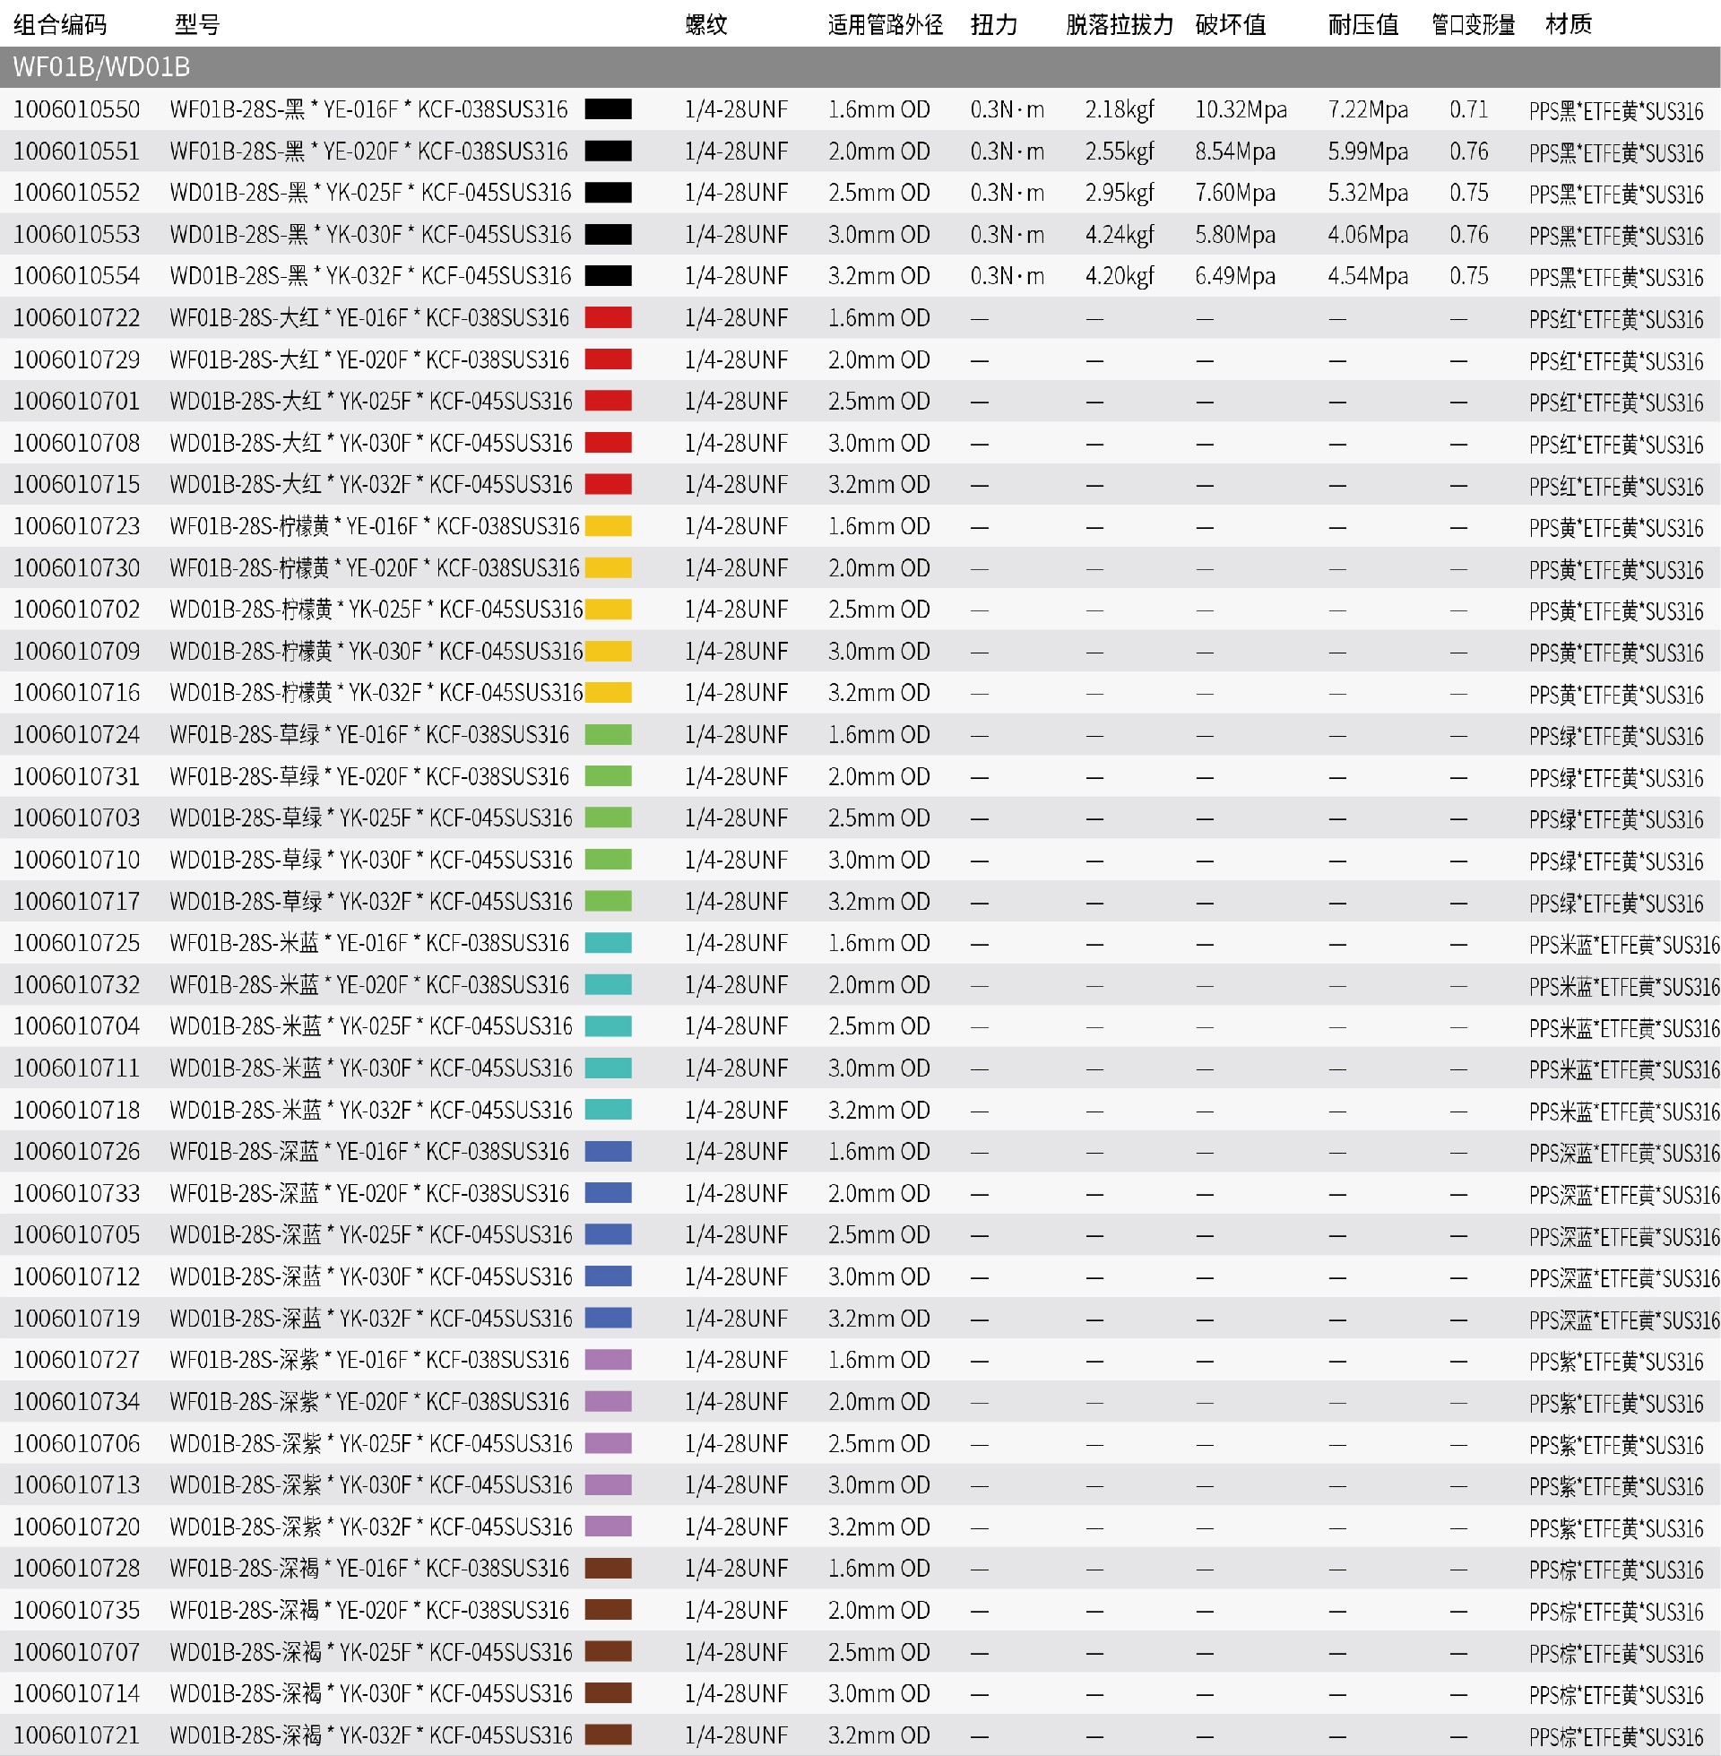The image size is (1721, 1756).
Task: Click dark blue swatch in row 1006010726
Action: coord(608,1150)
